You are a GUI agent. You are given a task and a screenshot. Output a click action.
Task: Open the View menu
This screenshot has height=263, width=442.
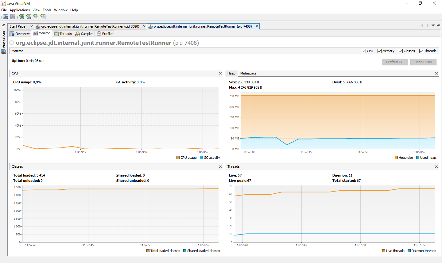click(x=36, y=10)
